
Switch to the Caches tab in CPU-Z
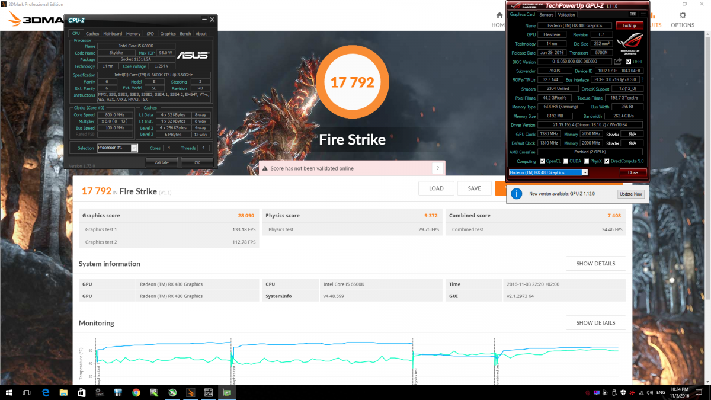[x=92, y=34]
